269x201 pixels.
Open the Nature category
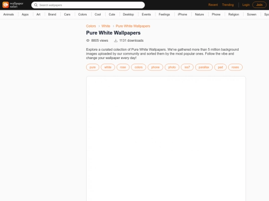click(x=199, y=14)
